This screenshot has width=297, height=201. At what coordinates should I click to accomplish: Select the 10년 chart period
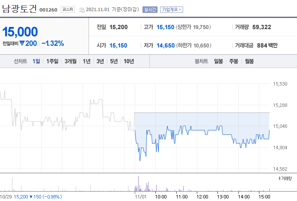click(129, 61)
